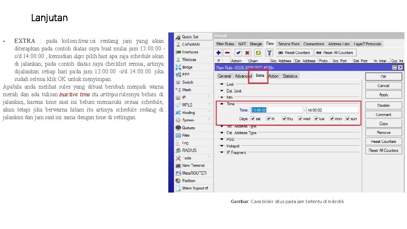Viewport: 407px width, 229px height.
Task: Expand the Hotspot section
Action: pos(222,146)
